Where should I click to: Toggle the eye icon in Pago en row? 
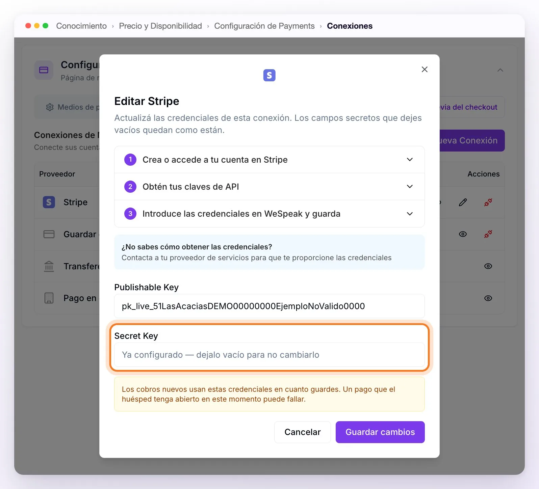tap(488, 298)
